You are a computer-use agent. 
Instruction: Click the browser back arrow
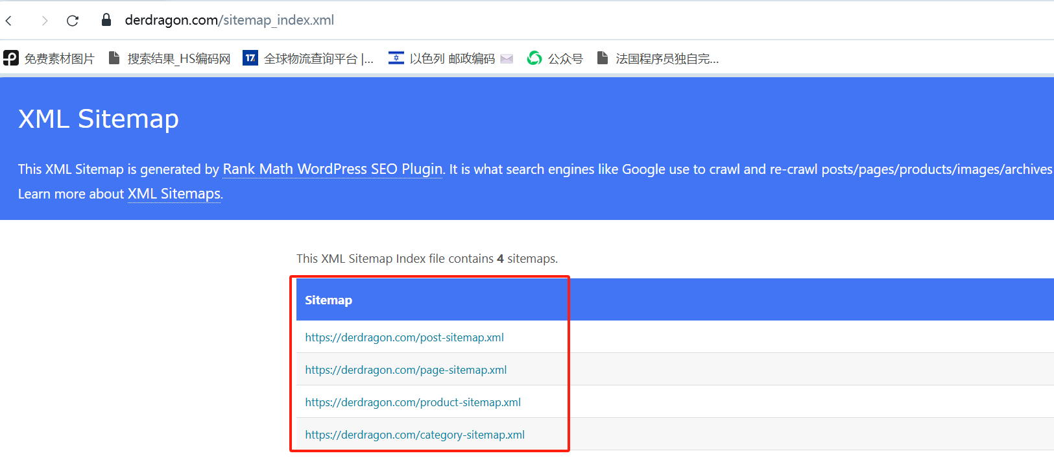point(9,21)
